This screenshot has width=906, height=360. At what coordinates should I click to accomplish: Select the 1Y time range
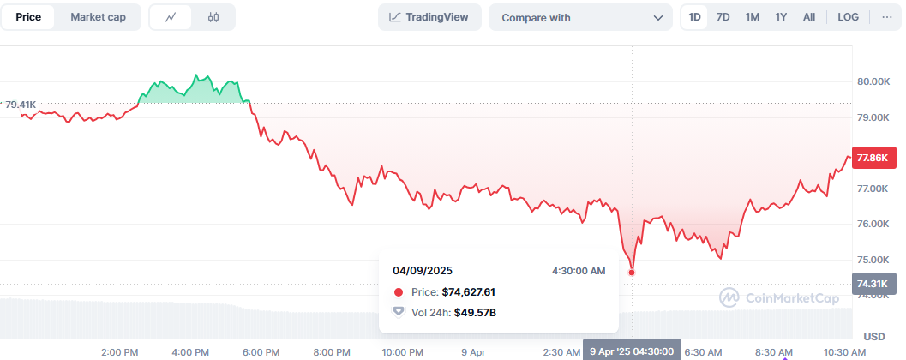point(781,17)
